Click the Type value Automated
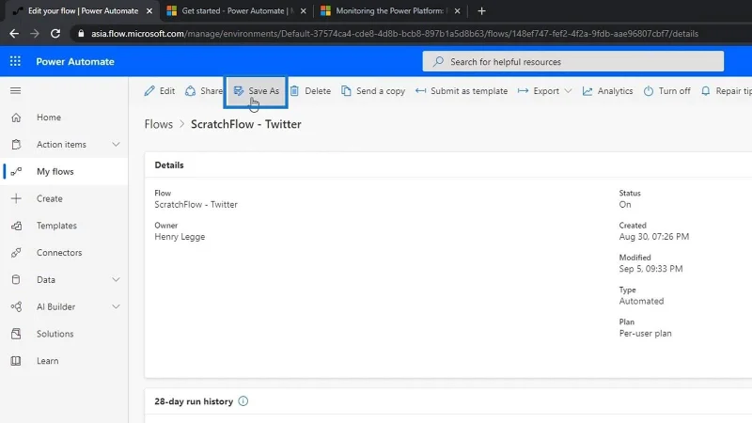The height and width of the screenshot is (423, 752). [x=641, y=301]
